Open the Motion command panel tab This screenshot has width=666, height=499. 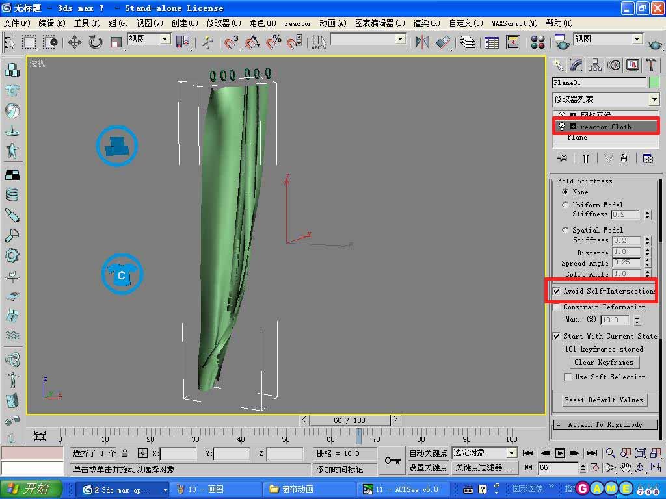point(614,66)
